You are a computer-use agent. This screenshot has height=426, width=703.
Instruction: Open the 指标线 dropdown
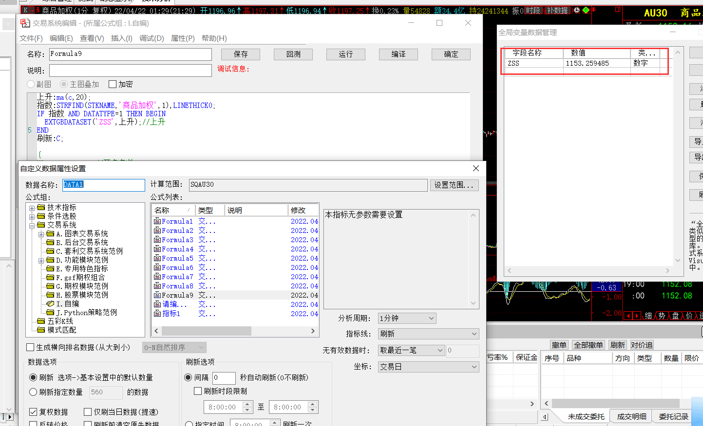pos(429,334)
